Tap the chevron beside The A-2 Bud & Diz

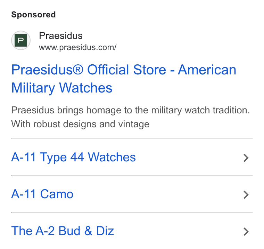coord(246,232)
